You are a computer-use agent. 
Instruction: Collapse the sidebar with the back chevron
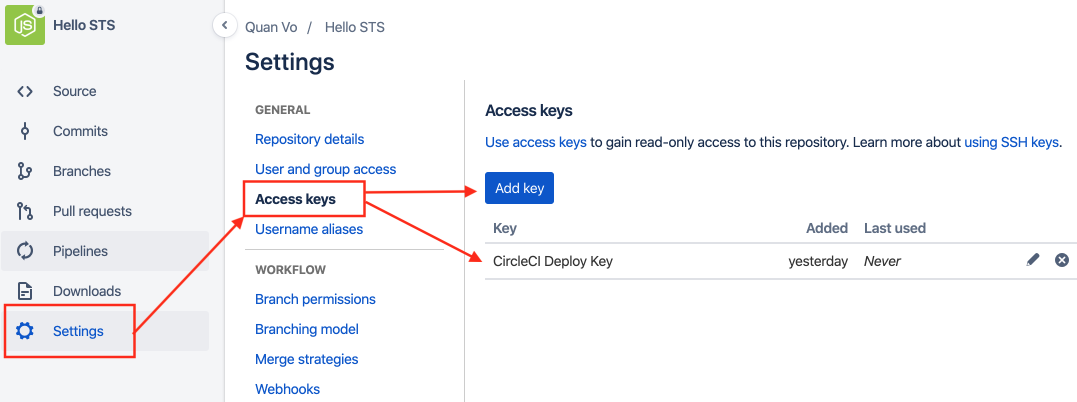click(225, 25)
